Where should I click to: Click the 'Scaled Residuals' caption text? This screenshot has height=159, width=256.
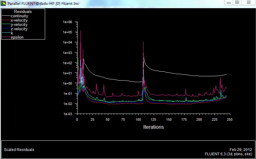click(19, 150)
